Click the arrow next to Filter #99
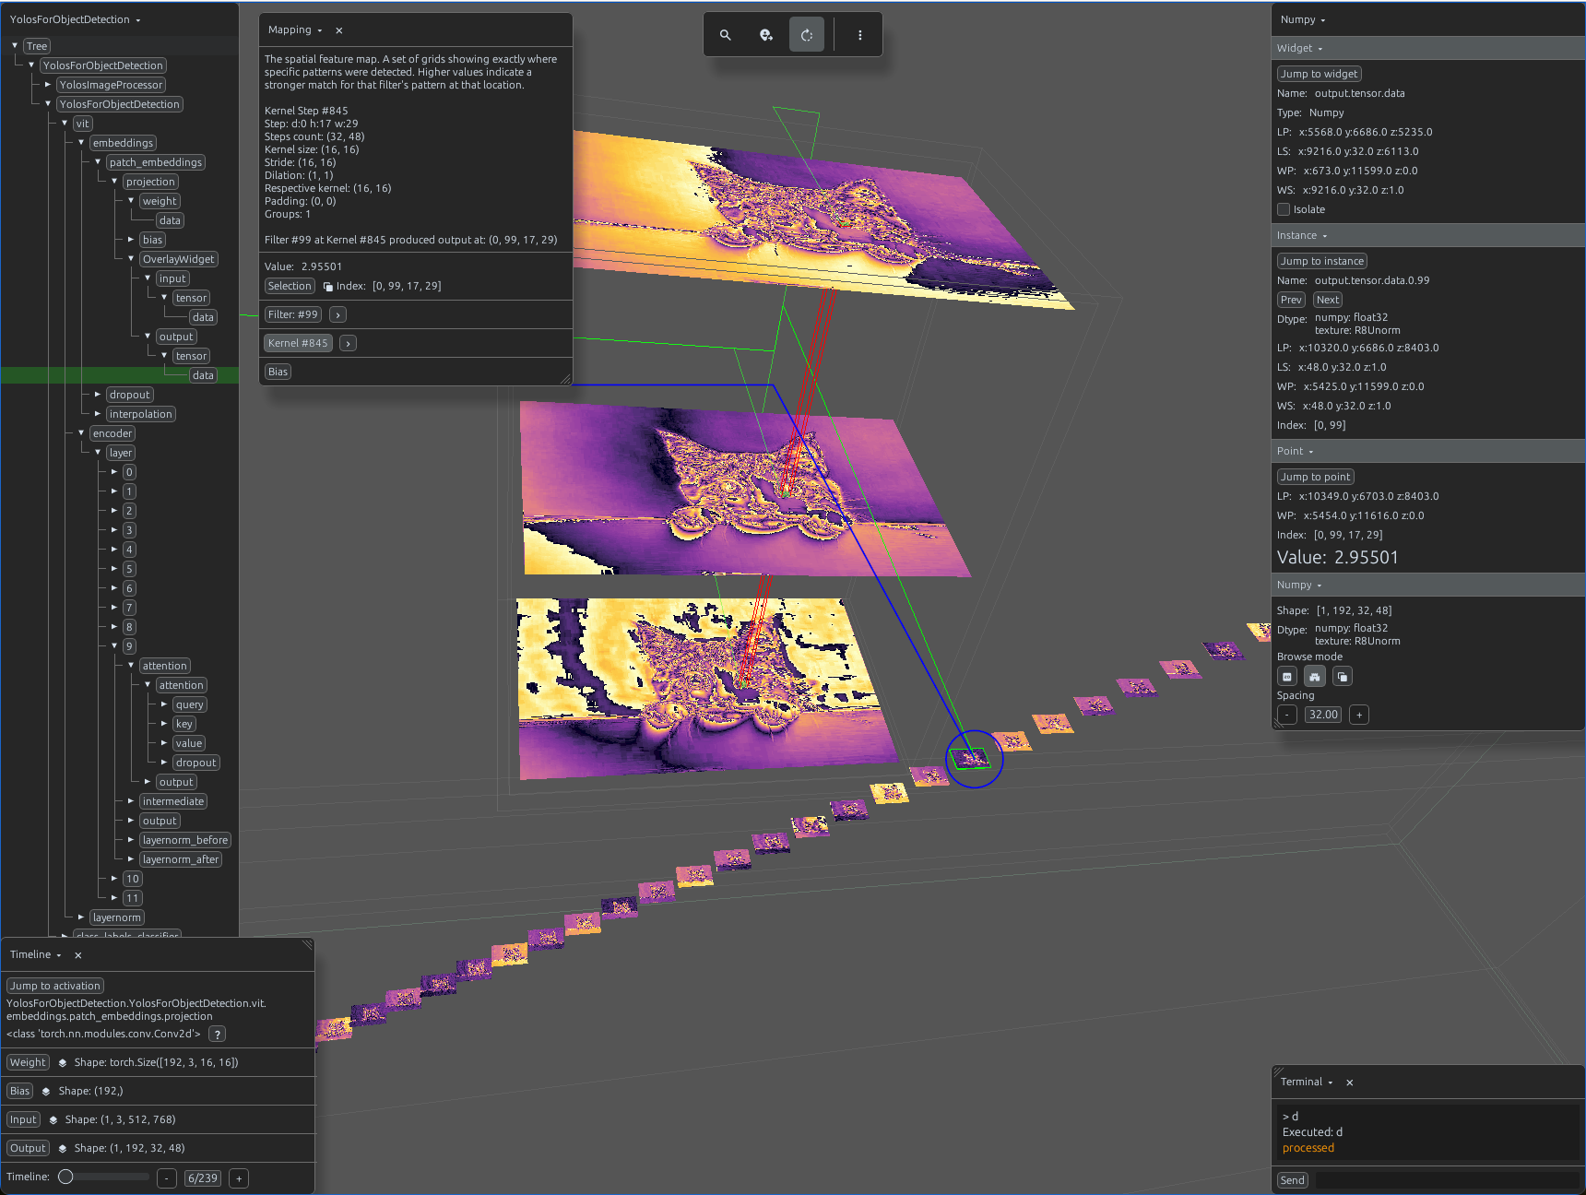The image size is (1586, 1195). point(338,315)
